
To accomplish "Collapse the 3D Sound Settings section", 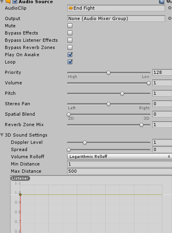I will (x=2, y=135).
